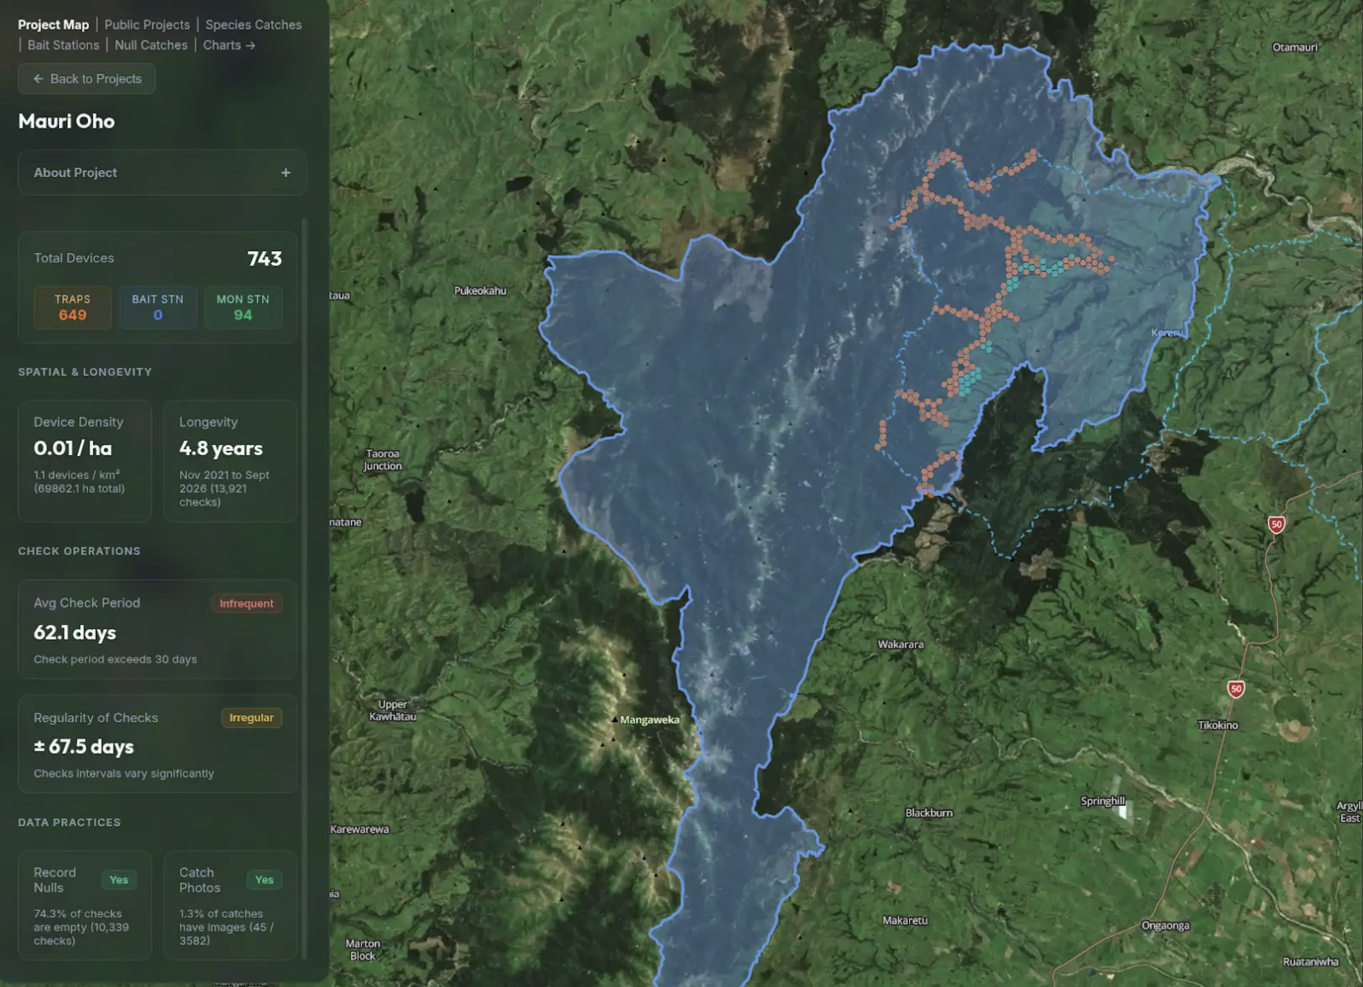Click the Mauri Oho project title
This screenshot has height=987, width=1363.
(66, 122)
